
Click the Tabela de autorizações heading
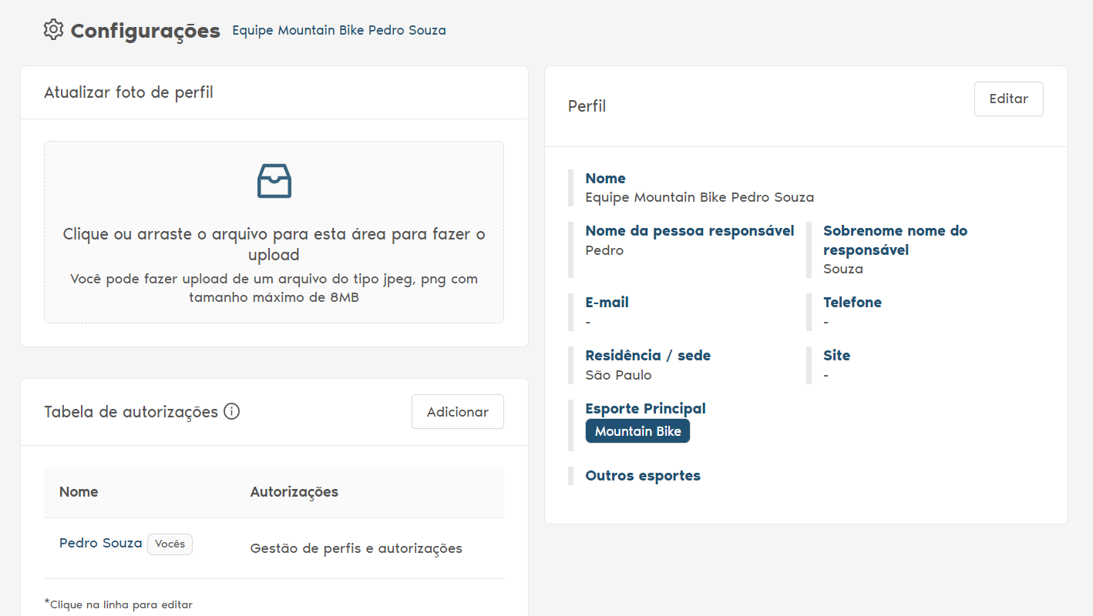(x=131, y=412)
